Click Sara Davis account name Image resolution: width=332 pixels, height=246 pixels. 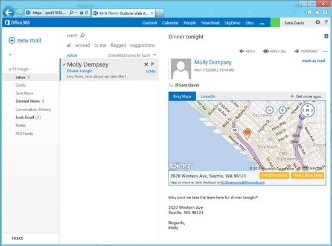click(x=295, y=23)
